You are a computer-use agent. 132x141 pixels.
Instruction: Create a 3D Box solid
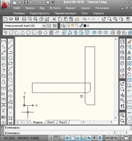pyautogui.click(x=11, y=33)
